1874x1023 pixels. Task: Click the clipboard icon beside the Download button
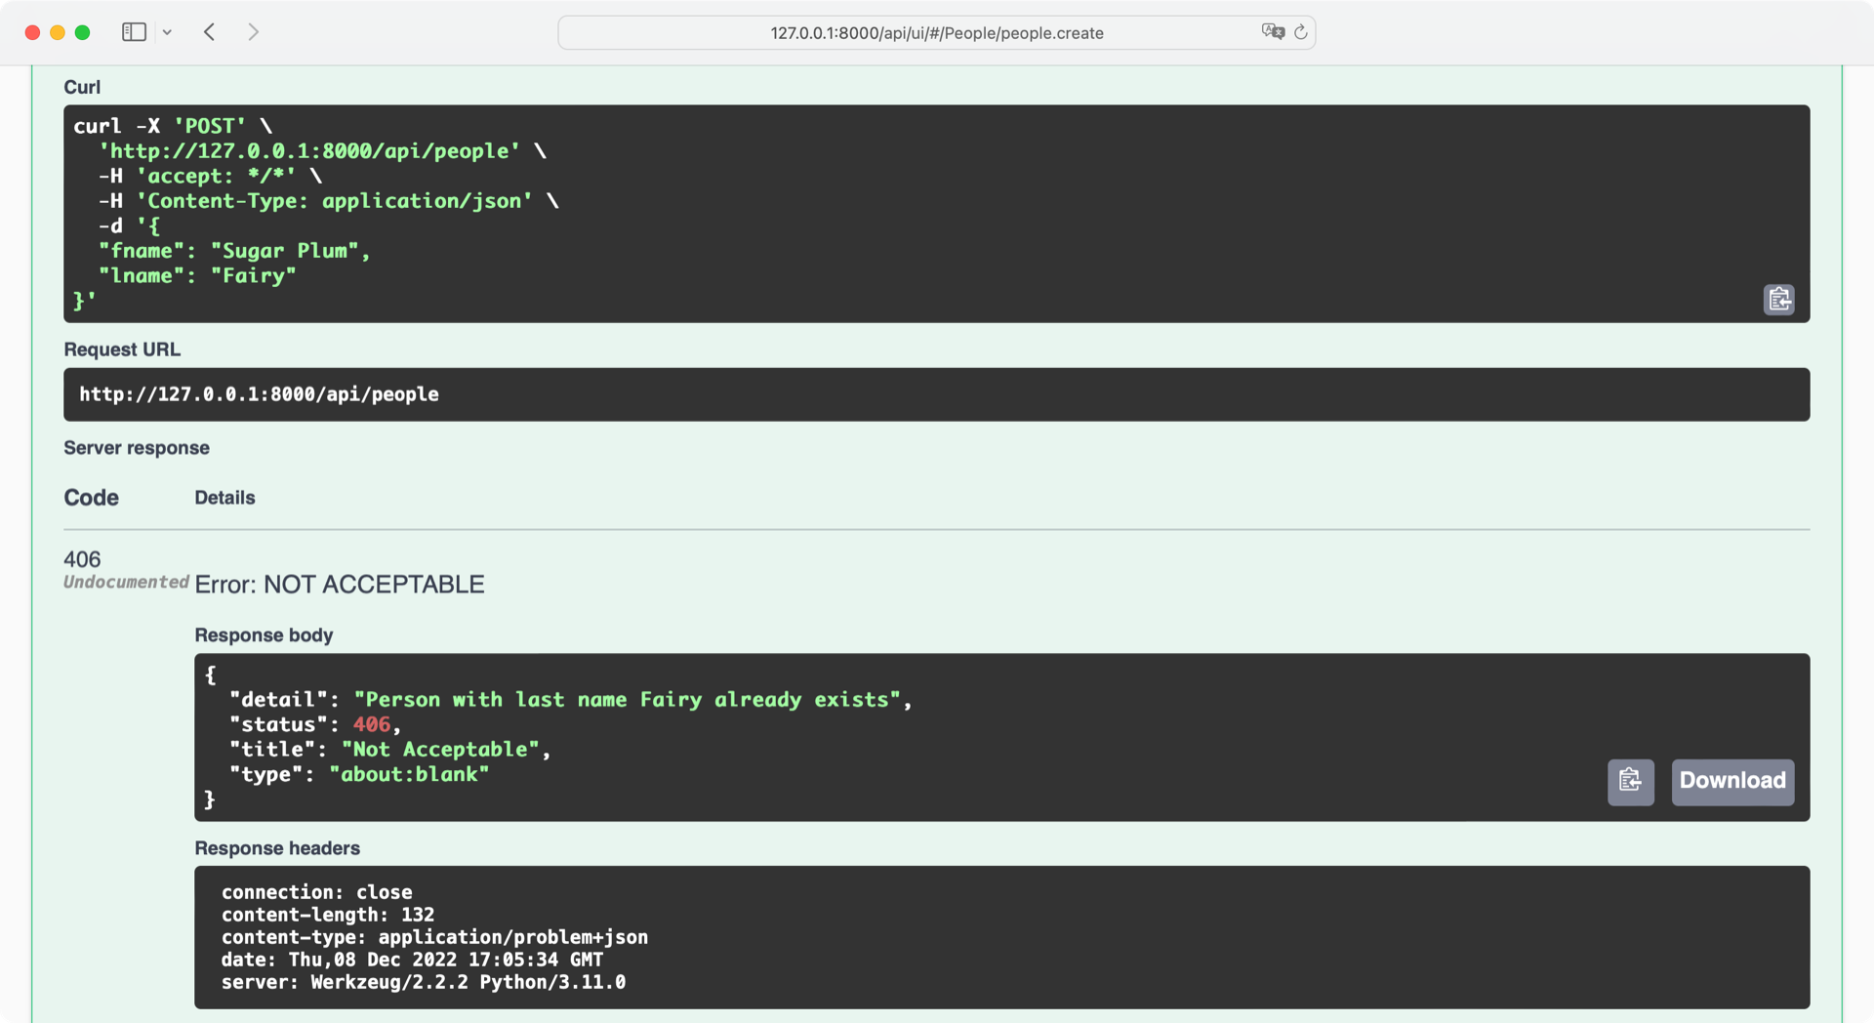1630,782
